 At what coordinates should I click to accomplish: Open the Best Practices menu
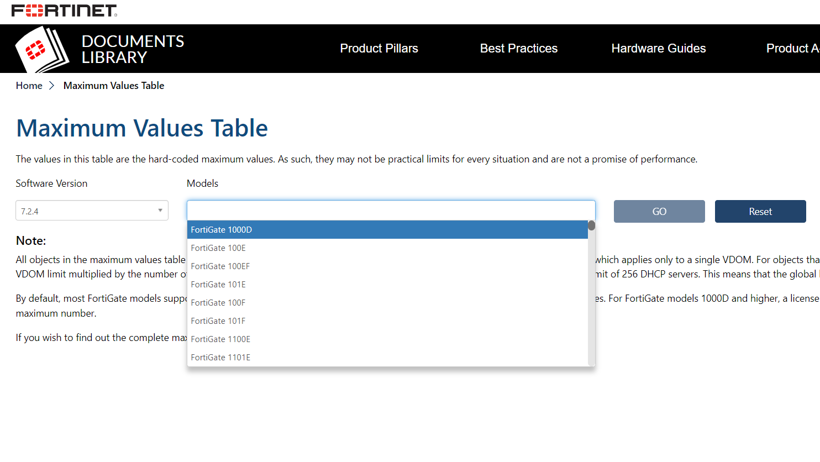[x=519, y=49]
